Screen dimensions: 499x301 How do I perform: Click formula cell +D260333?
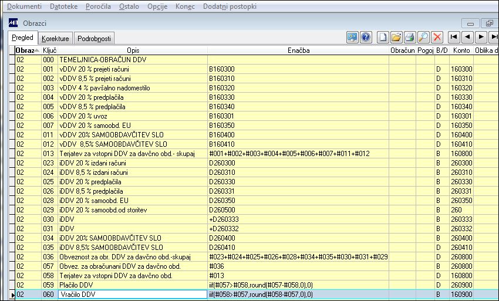click(298, 219)
